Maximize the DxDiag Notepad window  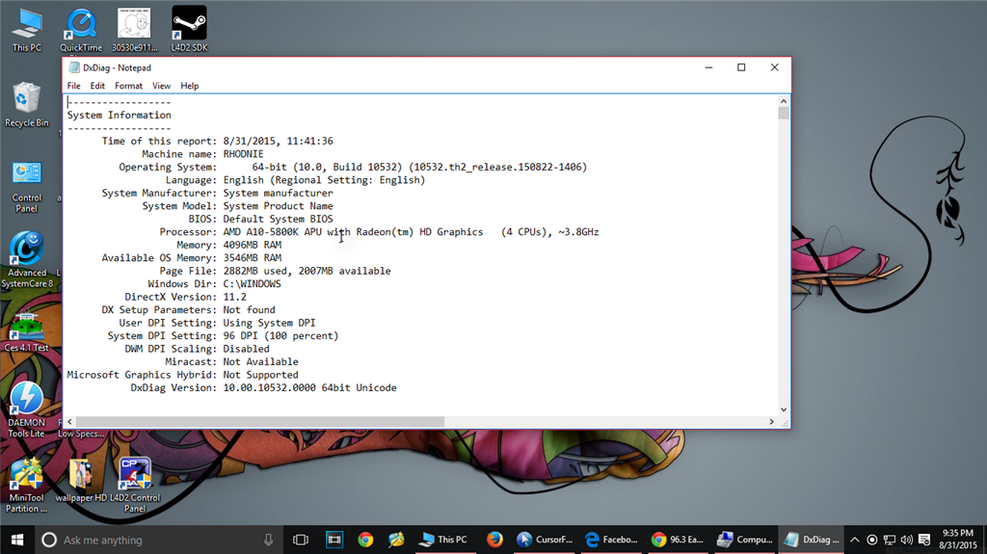click(x=741, y=67)
